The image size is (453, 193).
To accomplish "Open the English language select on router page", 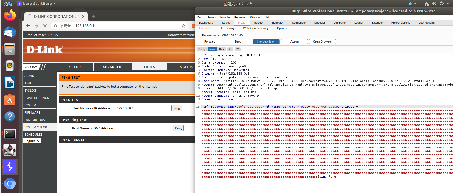I will point(32,141).
